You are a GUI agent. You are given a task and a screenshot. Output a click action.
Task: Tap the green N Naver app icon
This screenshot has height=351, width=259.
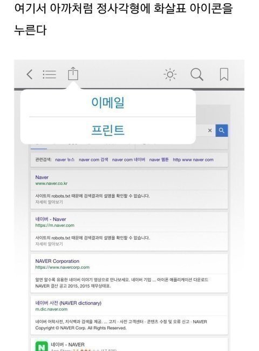tap(42, 346)
